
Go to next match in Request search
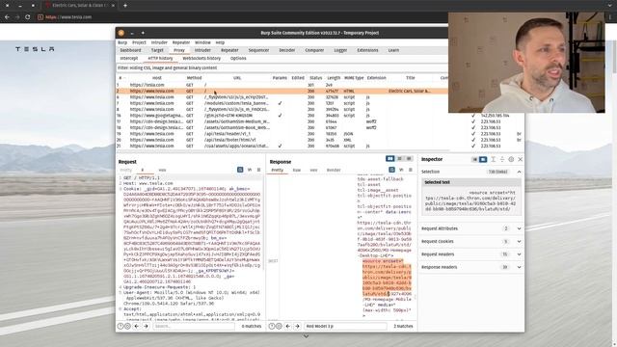point(146,326)
